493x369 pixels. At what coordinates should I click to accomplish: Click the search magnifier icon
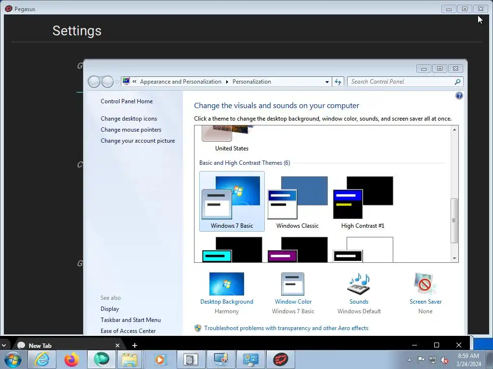(457, 82)
